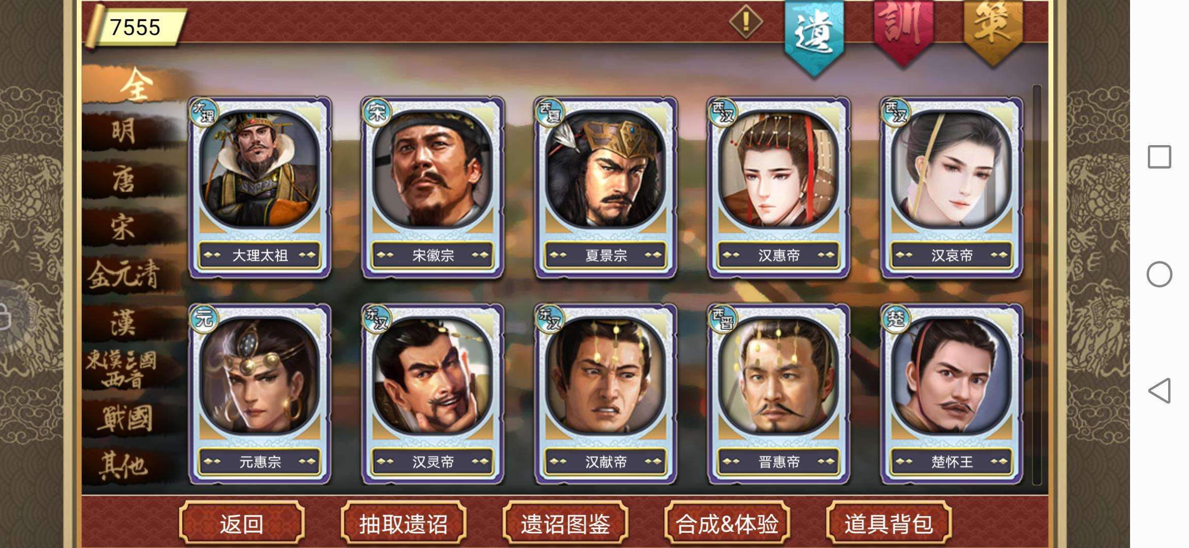1189x548 pixels.
Task: Tap the Android home circle
Action: 1160,275
